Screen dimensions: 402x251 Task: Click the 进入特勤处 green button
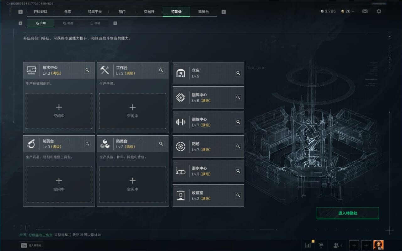[348, 213]
